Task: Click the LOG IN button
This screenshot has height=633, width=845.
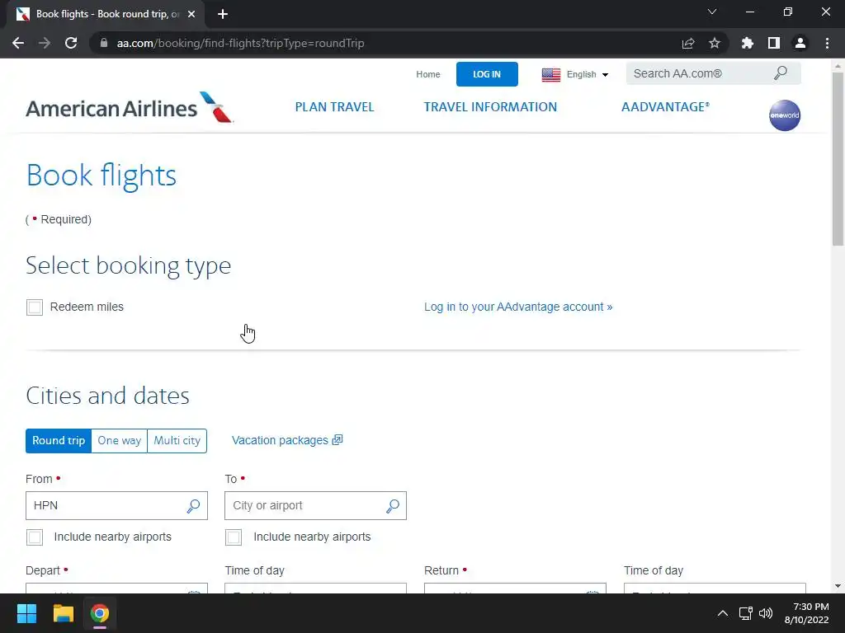Action: pyautogui.click(x=487, y=74)
